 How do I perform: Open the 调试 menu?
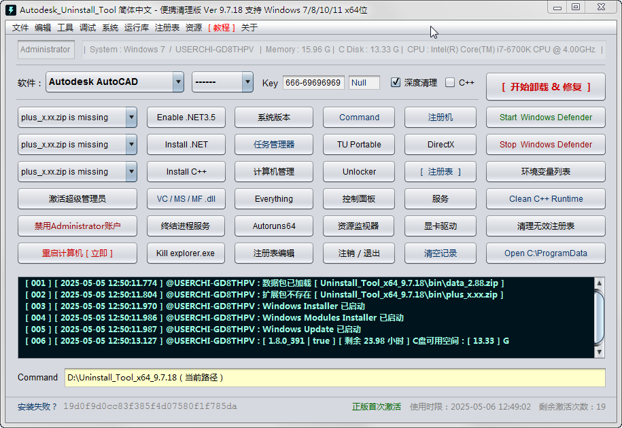point(88,27)
